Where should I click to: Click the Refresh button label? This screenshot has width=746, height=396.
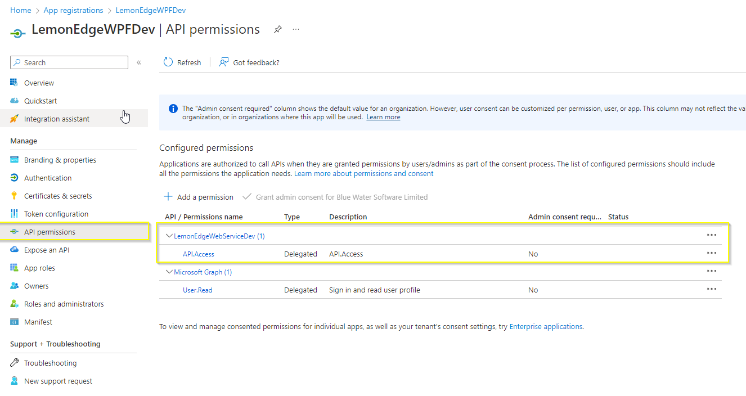(x=189, y=62)
